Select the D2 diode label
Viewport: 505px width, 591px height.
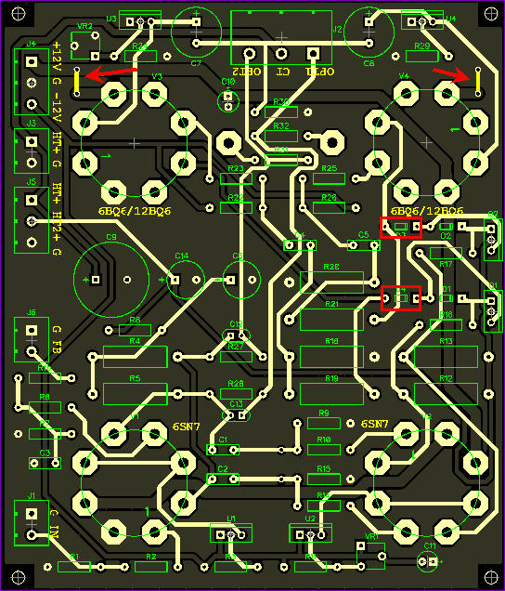(446, 236)
